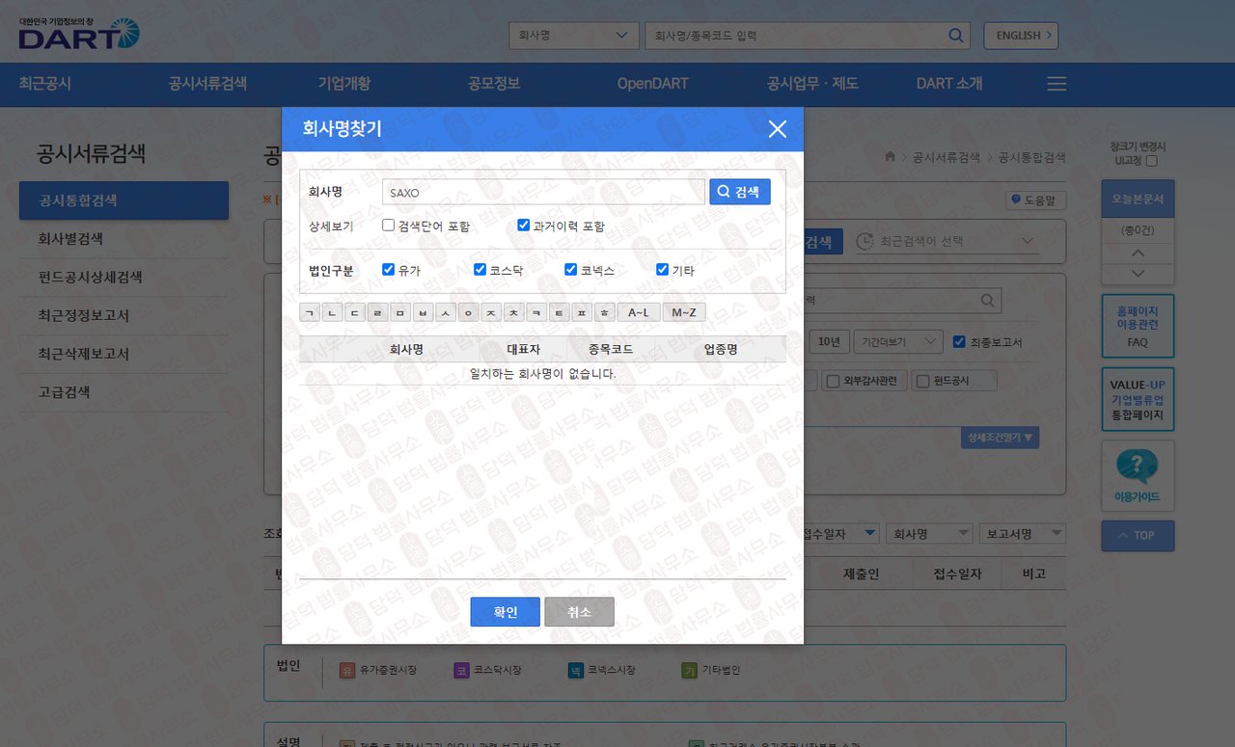Click the 이용가이드 question mark icon
Viewport: 1235px width, 747px height.
1138,467
